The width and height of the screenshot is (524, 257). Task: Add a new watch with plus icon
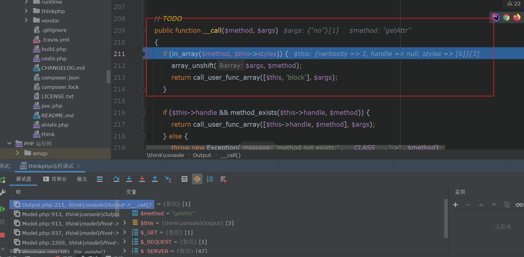(x=455, y=205)
